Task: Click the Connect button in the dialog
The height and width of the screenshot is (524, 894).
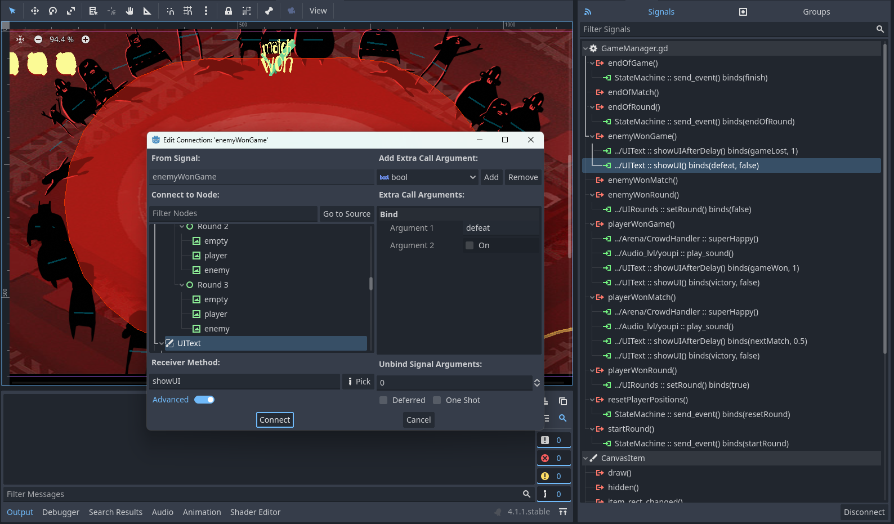Action: coord(275,420)
